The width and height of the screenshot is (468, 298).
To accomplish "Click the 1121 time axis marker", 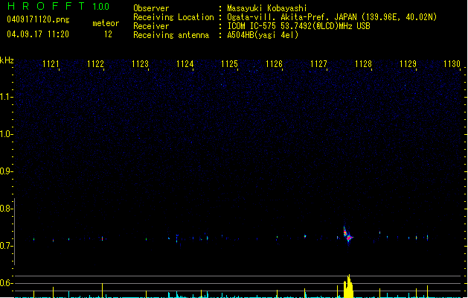I will point(51,64).
